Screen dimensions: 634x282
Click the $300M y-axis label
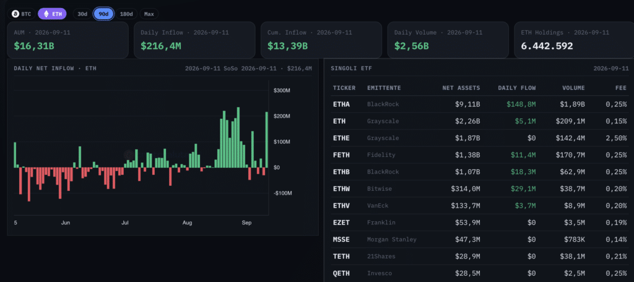pos(282,90)
